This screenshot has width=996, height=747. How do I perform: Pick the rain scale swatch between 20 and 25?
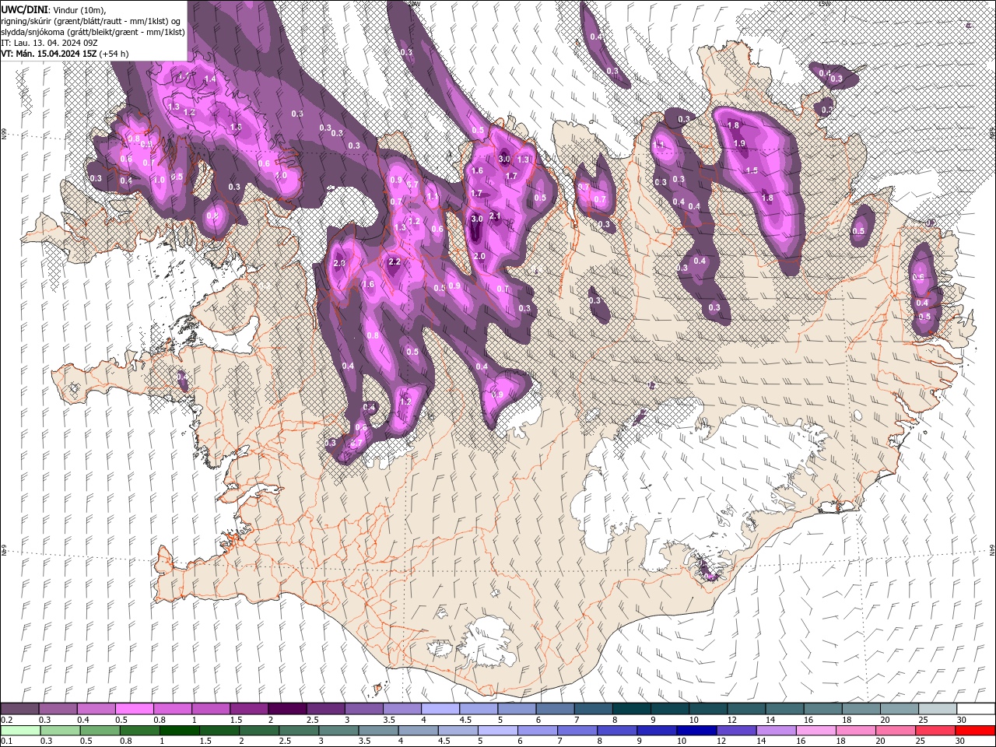(895, 731)
